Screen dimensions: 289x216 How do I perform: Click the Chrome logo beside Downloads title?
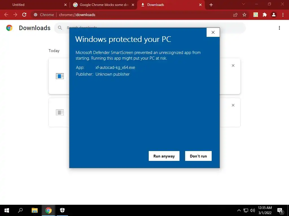coord(9,28)
